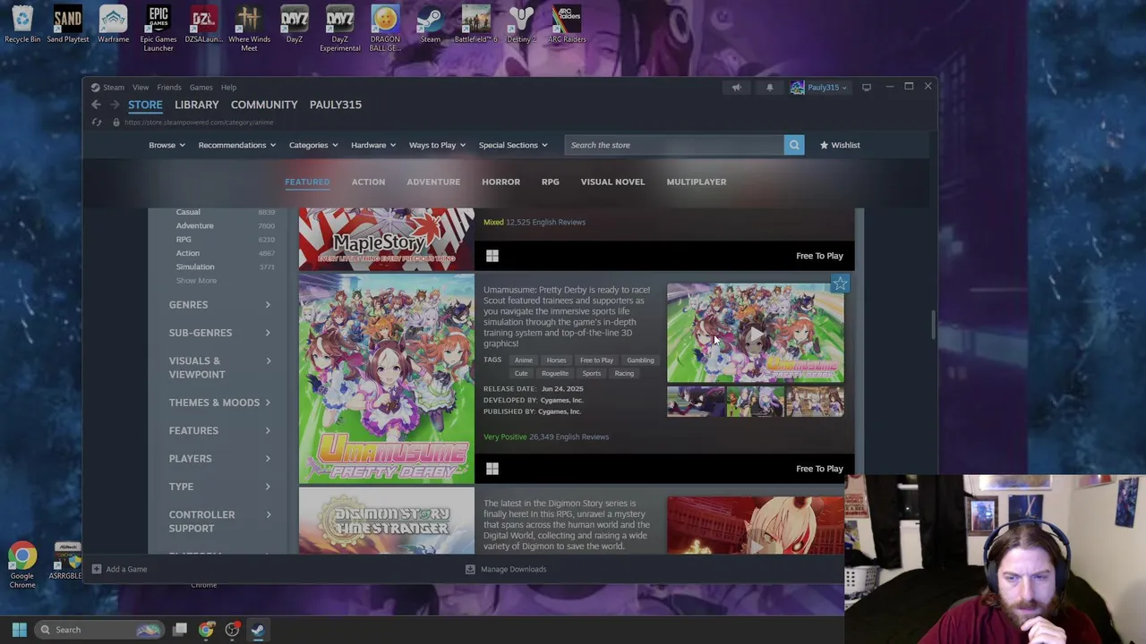
Task: Click the Windows taskbar Search box
Action: click(98, 630)
